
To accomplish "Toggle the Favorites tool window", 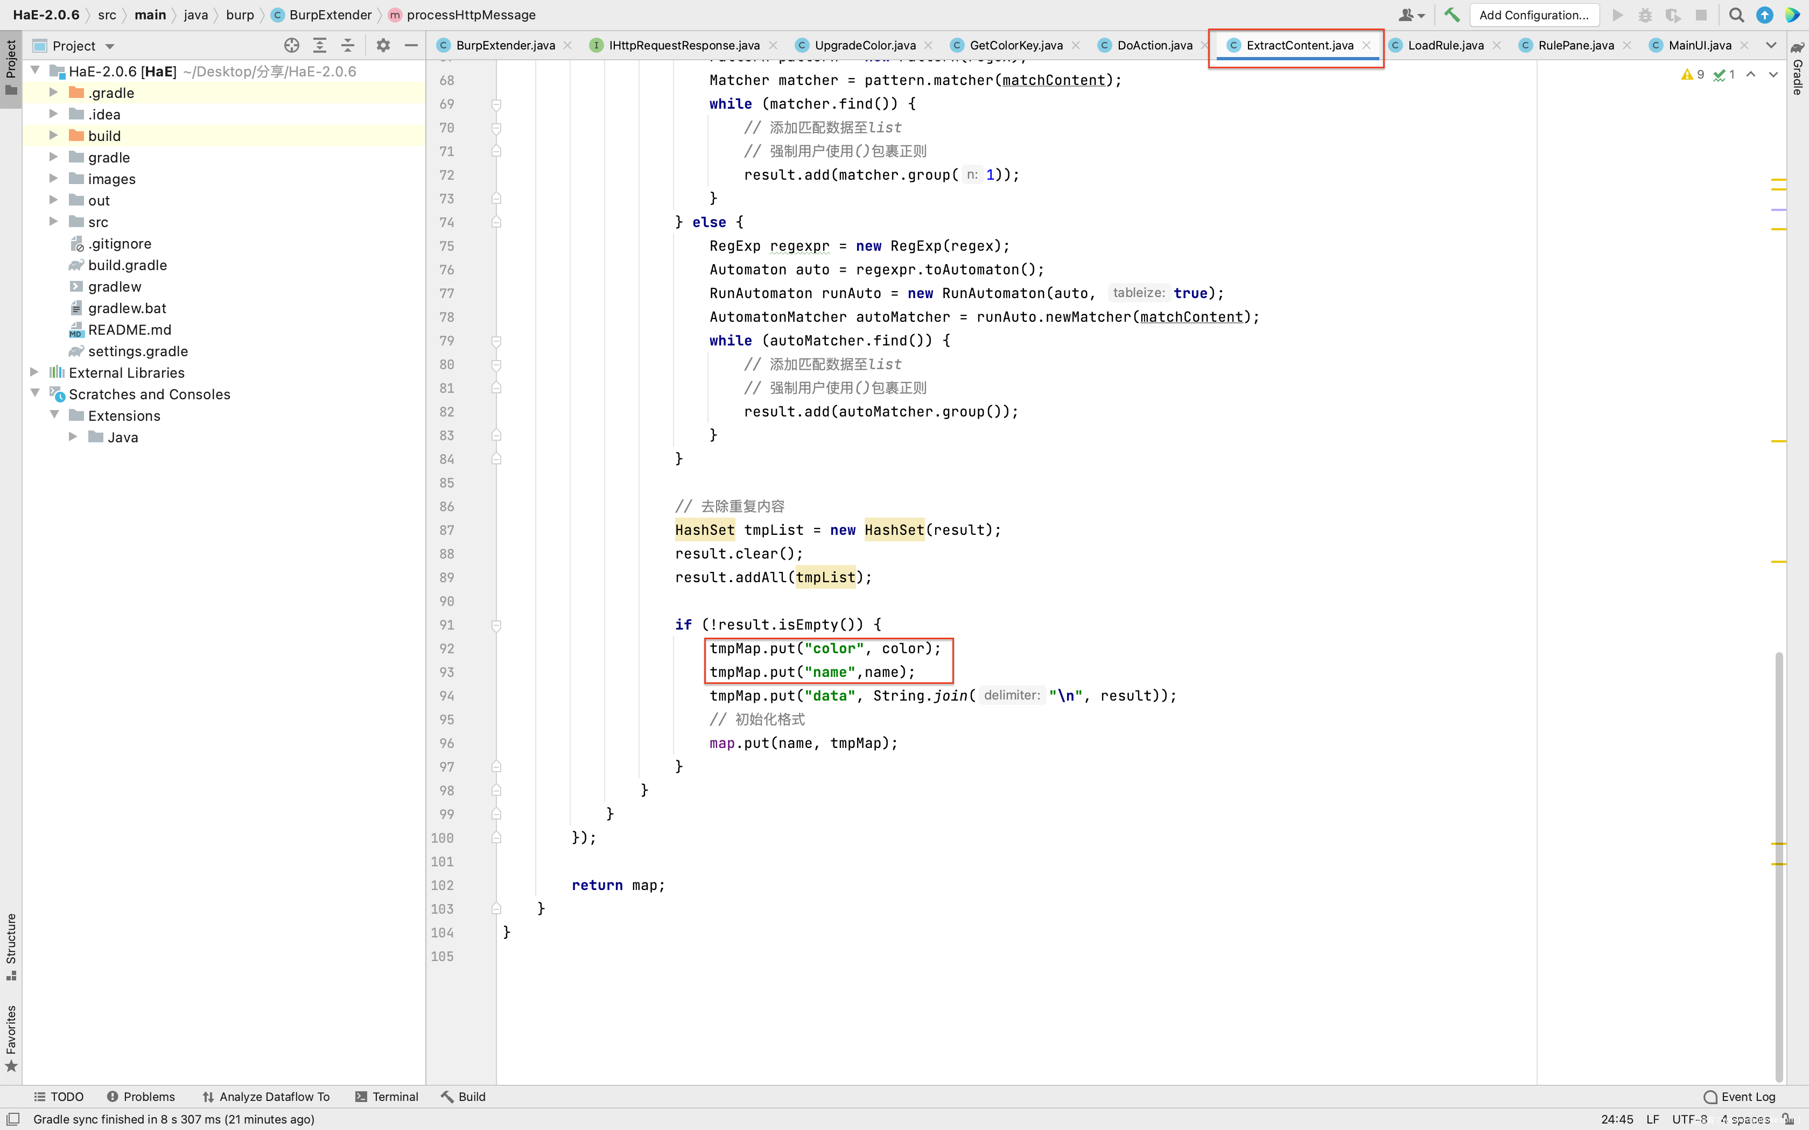I will pyautogui.click(x=11, y=1037).
